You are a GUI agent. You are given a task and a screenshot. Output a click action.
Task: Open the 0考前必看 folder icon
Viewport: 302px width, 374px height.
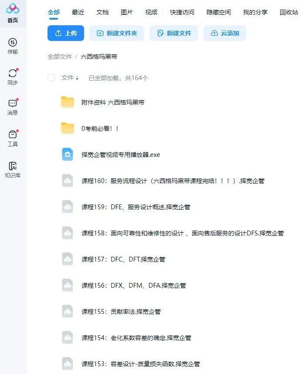[x=68, y=128]
